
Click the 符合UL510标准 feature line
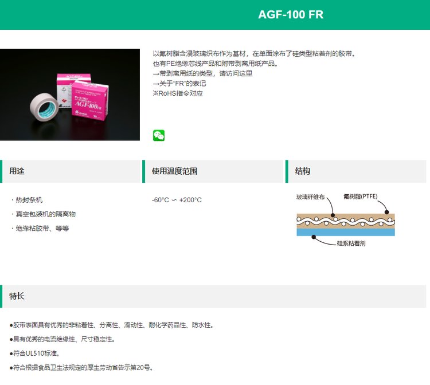click(x=34, y=353)
